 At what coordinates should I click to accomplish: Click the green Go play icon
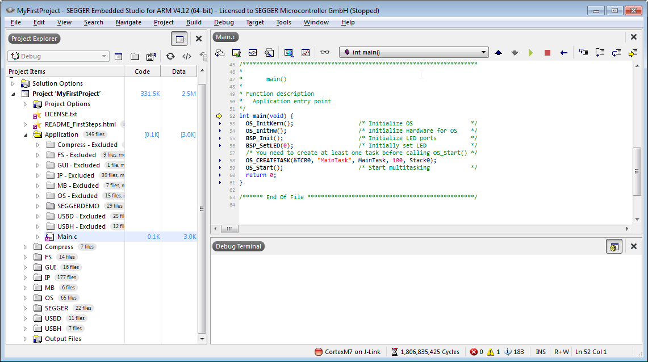pyautogui.click(x=531, y=52)
